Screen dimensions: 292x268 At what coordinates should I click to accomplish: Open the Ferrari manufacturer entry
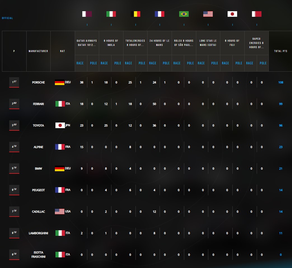point(38,104)
